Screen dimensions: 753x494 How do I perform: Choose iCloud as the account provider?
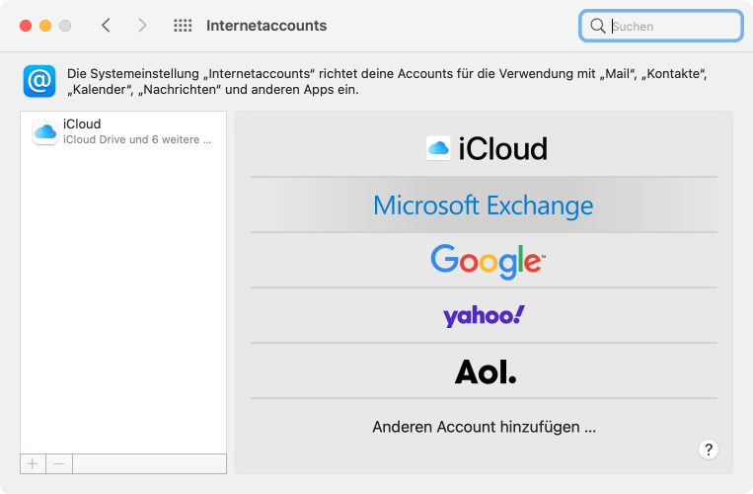pos(486,149)
